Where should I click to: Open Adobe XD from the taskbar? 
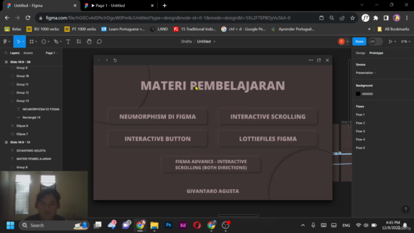[182, 225]
